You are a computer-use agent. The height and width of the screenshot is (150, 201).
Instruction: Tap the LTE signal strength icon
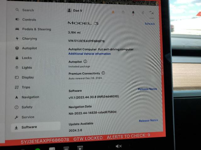(x=151, y=12)
